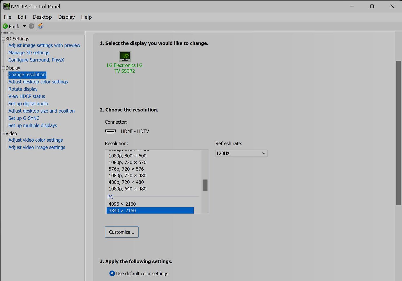This screenshot has height=281, width=402.
Task: Open the Display menu
Action: (x=66, y=17)
